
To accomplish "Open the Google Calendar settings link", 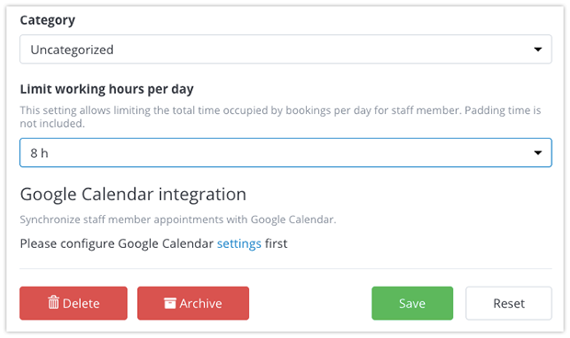I will click(239, 243).
